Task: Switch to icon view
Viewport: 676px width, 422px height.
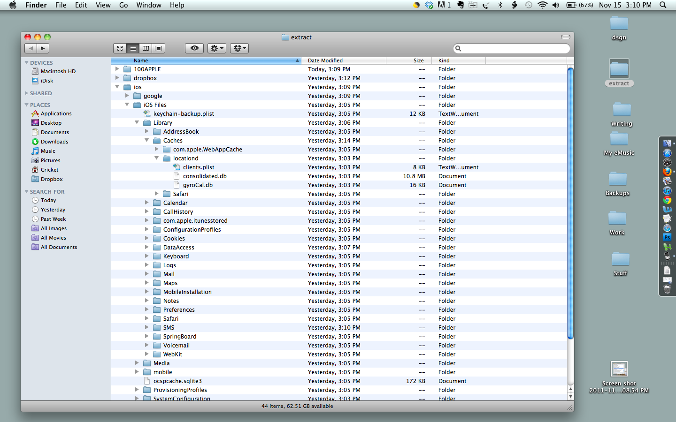Action: [x=120, y=48]
